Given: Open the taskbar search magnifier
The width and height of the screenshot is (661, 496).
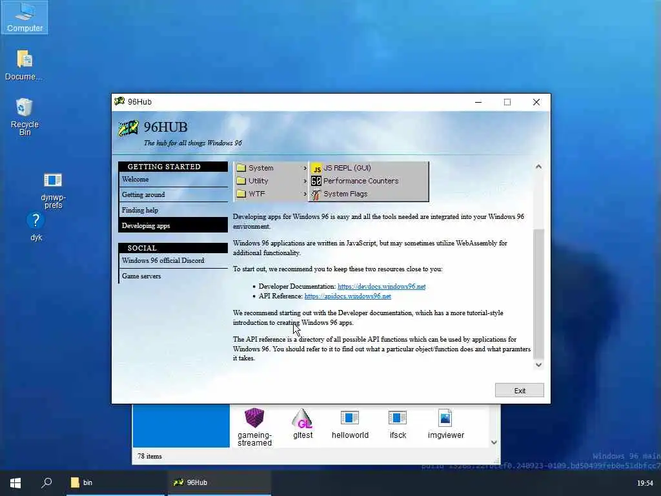Looking at the screenshot, I should pyautogui.click(x=46, y=483).
